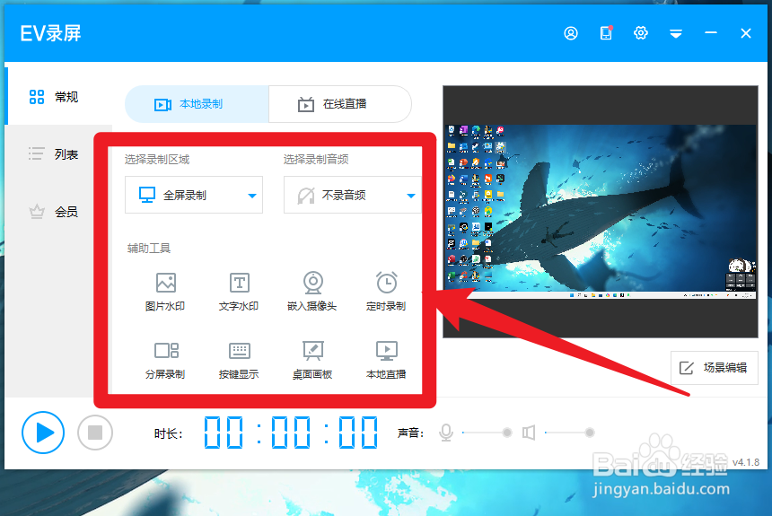Click the v4.1.8 version label

point(746,462)
